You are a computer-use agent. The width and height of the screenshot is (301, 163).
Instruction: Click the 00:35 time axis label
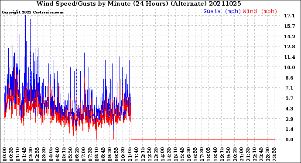point(11,154)
